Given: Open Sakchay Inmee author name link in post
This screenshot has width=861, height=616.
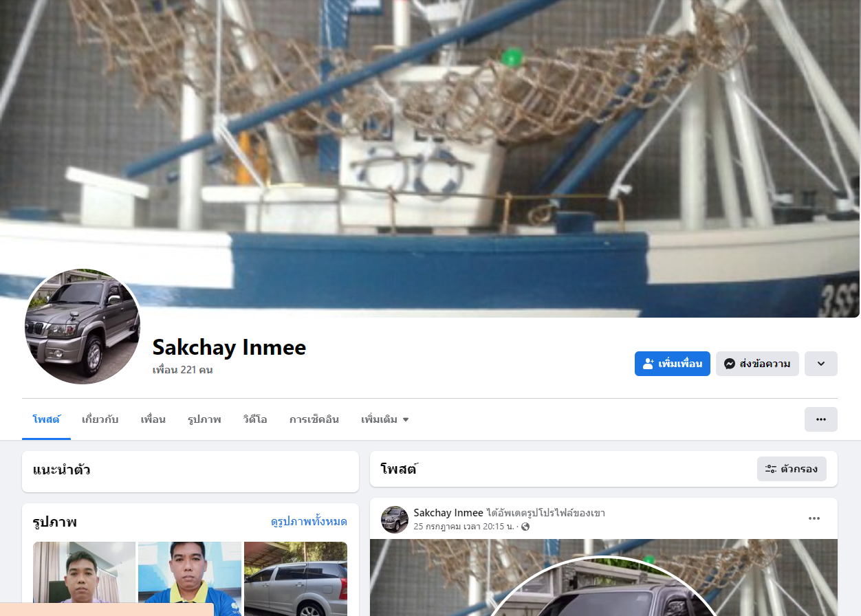Looking at the screenshot, I should click(448, 513).
